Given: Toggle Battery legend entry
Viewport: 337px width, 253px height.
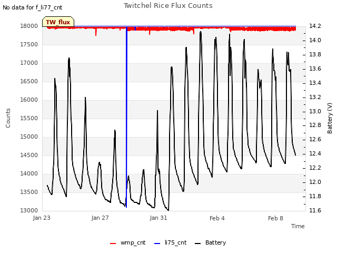Looking at the screenshot, I should pos(210,242).
